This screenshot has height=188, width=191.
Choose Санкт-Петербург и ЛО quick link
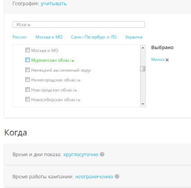click(x=94, y=37)
